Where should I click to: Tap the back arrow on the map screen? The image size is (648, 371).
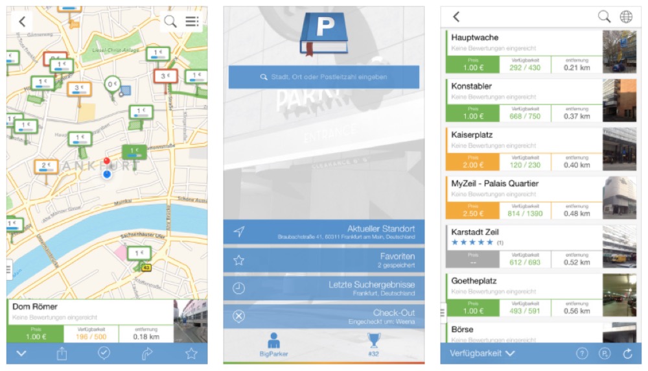point(22,21)
